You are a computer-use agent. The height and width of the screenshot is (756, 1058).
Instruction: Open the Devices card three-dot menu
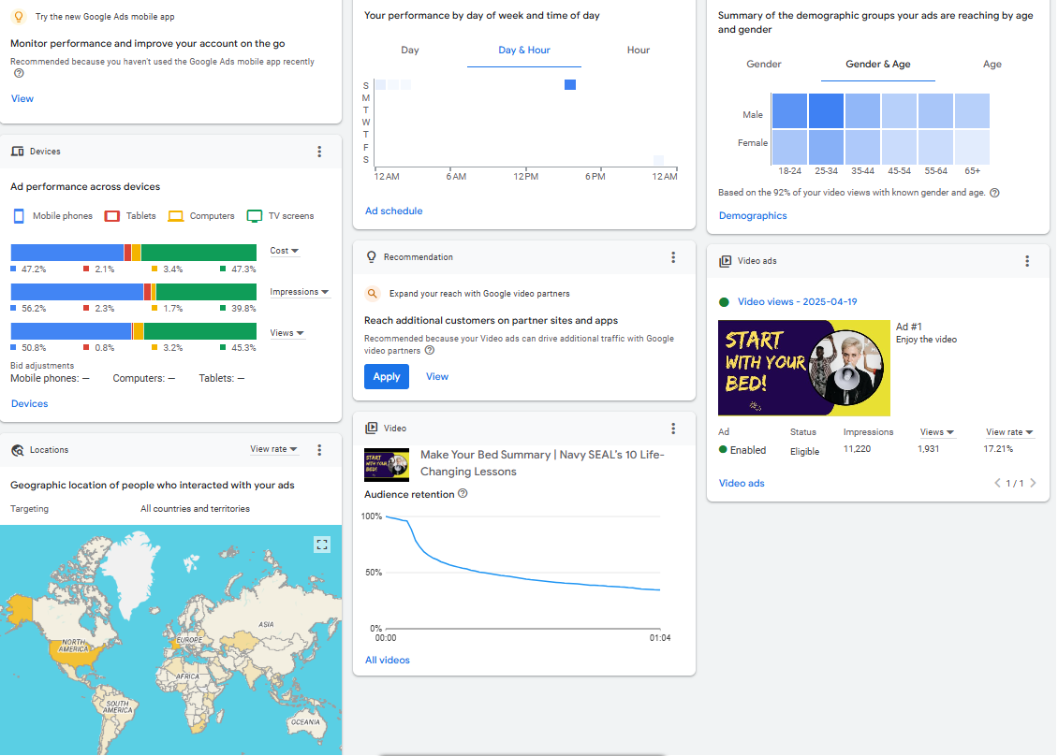tap(319, 152)
